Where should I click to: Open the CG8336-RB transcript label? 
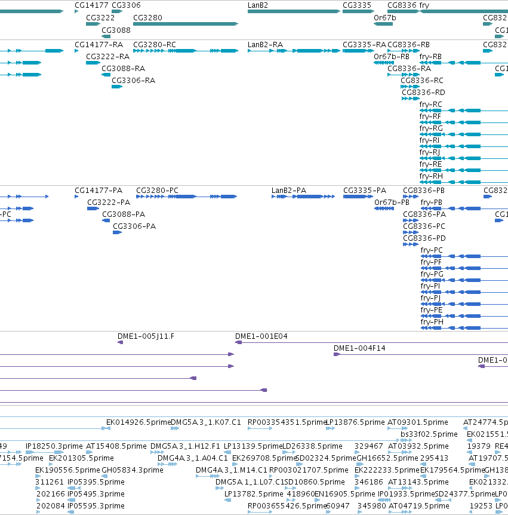tap(408, 45)
